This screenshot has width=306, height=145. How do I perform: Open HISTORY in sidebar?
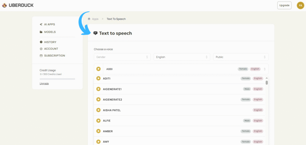coord(50,42)
